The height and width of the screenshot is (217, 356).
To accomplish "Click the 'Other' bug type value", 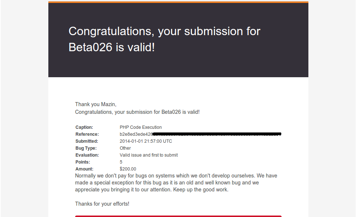I will pos(125,148).
